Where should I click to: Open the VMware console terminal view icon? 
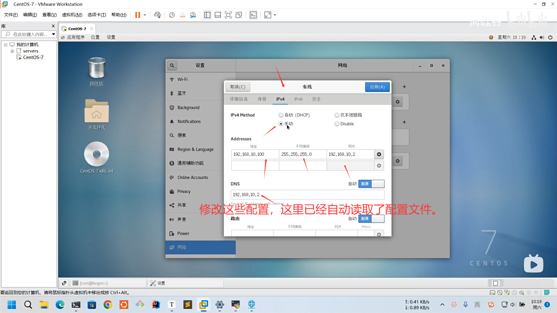(253, 15)
